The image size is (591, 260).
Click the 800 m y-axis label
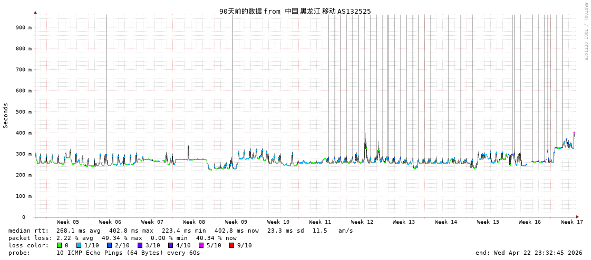pos(24,48)
